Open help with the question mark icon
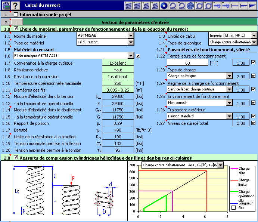The height and width of the screenshot is (222, 258). pyautogui.click(x=15, y=6)
